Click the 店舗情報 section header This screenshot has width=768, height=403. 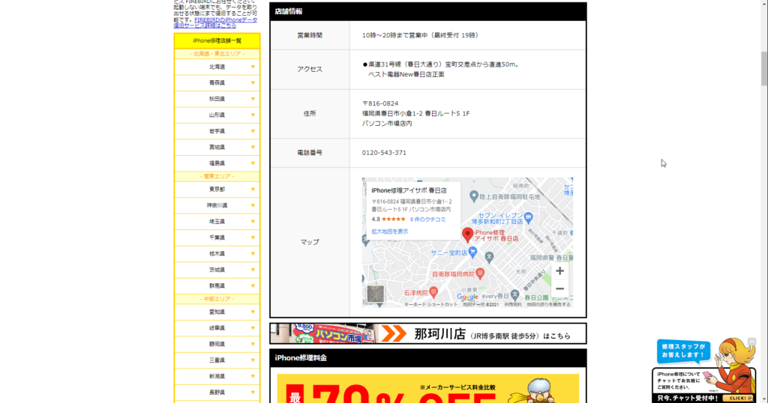428,12
